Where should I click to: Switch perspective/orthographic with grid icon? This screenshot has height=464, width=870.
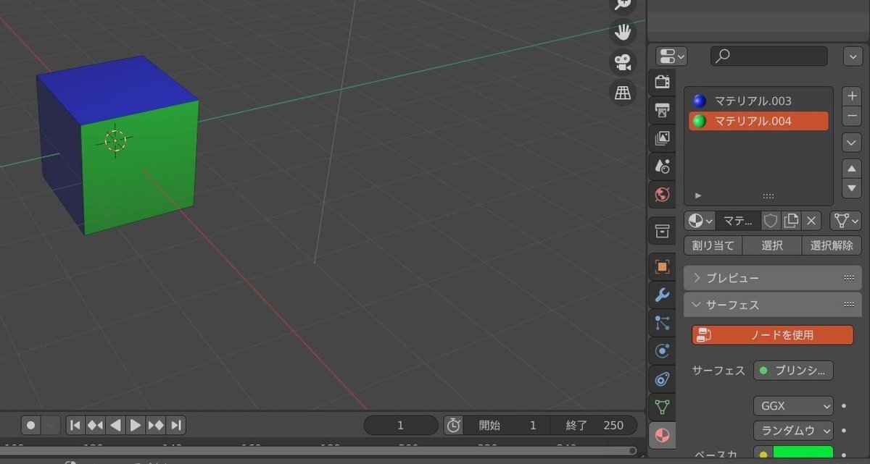click(622, 92)
